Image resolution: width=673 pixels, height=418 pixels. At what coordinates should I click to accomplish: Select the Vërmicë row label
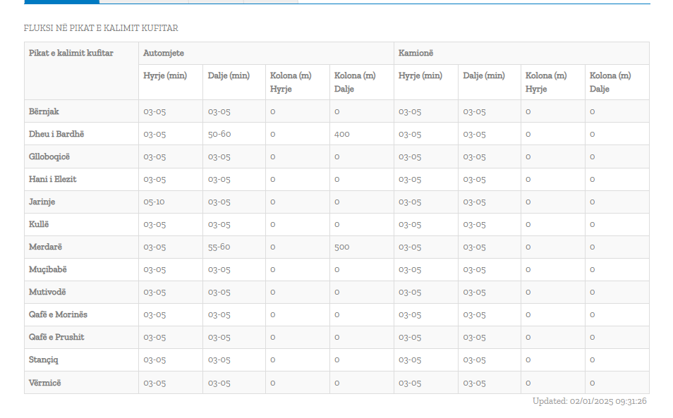click(x=44, y=383)
